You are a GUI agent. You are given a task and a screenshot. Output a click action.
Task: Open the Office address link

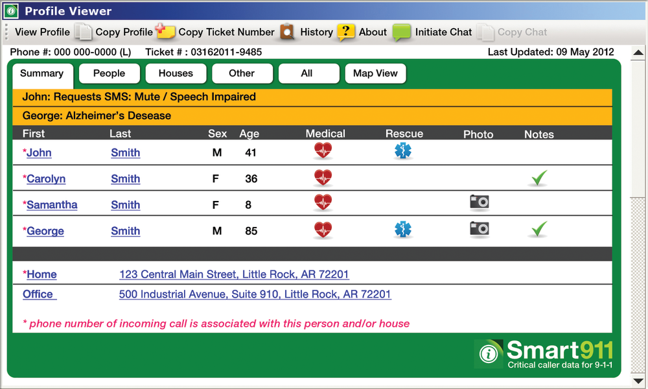pyautogui.click(x=255, y=294)
